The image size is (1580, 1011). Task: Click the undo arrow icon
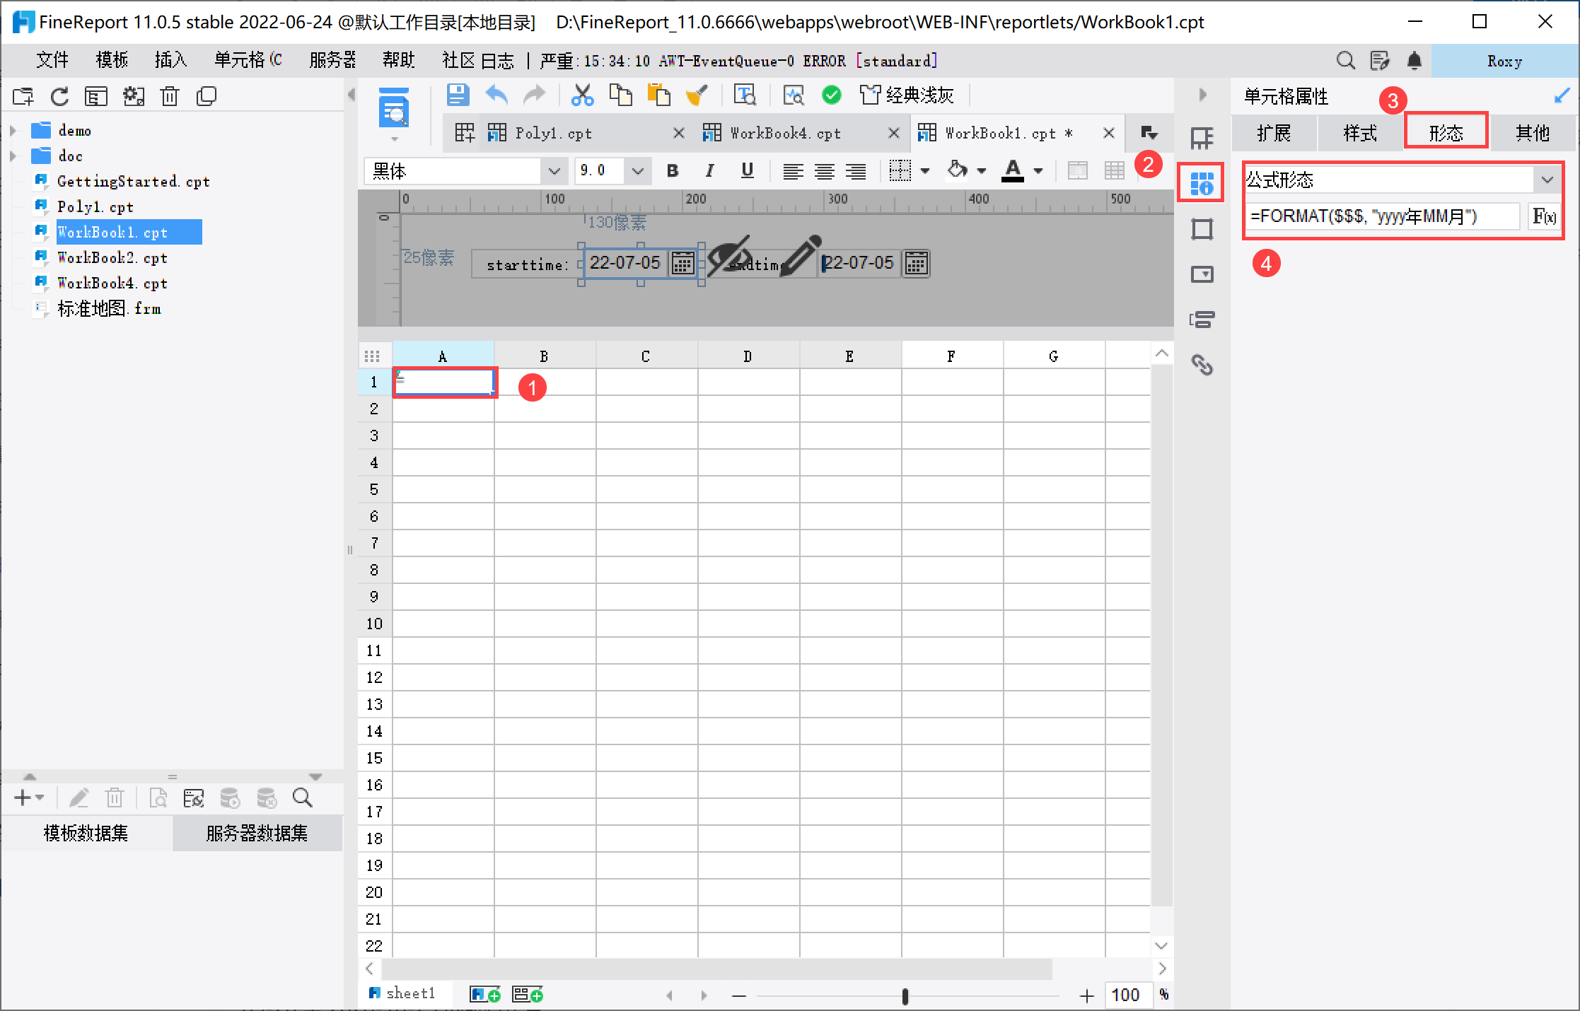496,95
